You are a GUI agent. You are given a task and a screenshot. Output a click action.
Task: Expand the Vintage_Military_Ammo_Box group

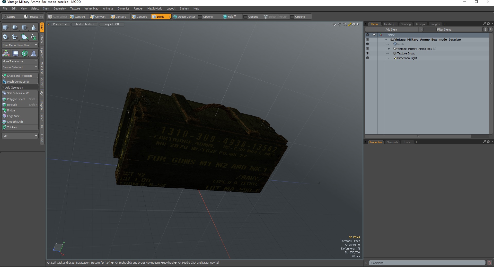click(389, 49)
